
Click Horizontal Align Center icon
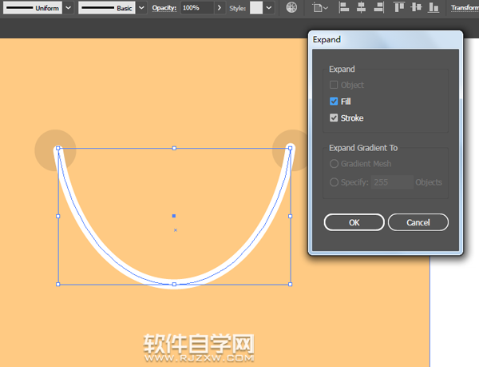coord(362,7)
